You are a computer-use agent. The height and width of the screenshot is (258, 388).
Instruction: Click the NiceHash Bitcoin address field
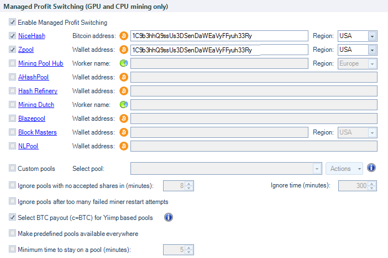click(219, 36)
